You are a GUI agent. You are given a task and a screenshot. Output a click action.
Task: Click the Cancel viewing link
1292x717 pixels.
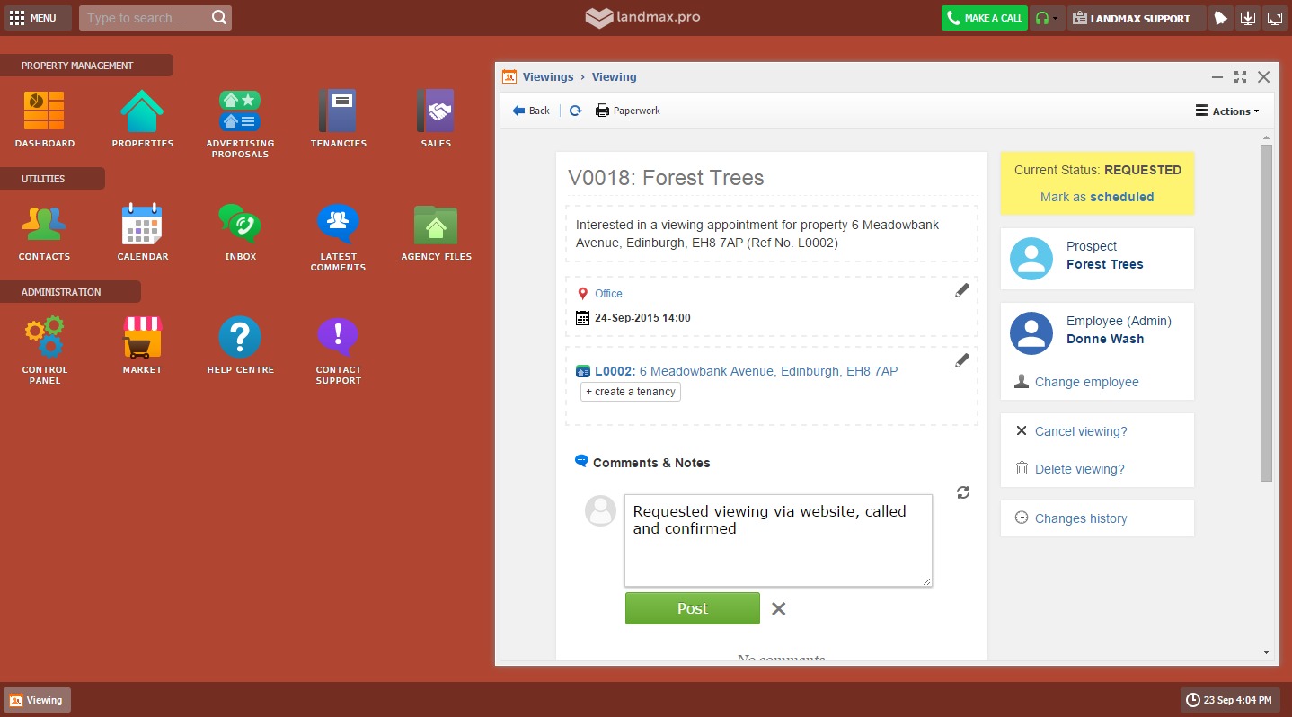click(x=1080, y=431)
